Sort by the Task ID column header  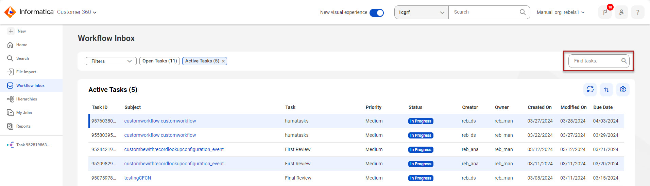[100, 107]
